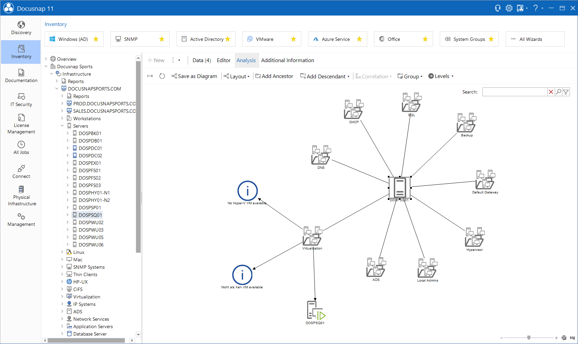Toggle the favorite star on SNMP
Image resolution: width=578 pixels, height=344 pixels.
coord(162,39)
